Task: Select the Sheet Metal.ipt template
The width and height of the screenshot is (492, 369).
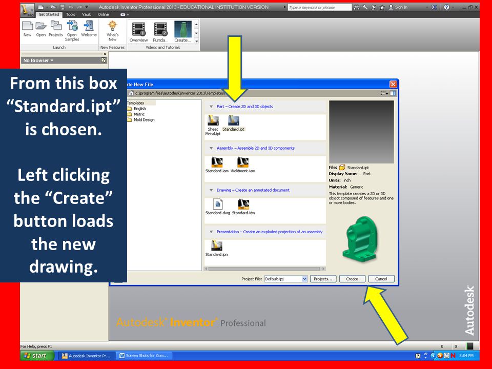Action: [213, 125]
